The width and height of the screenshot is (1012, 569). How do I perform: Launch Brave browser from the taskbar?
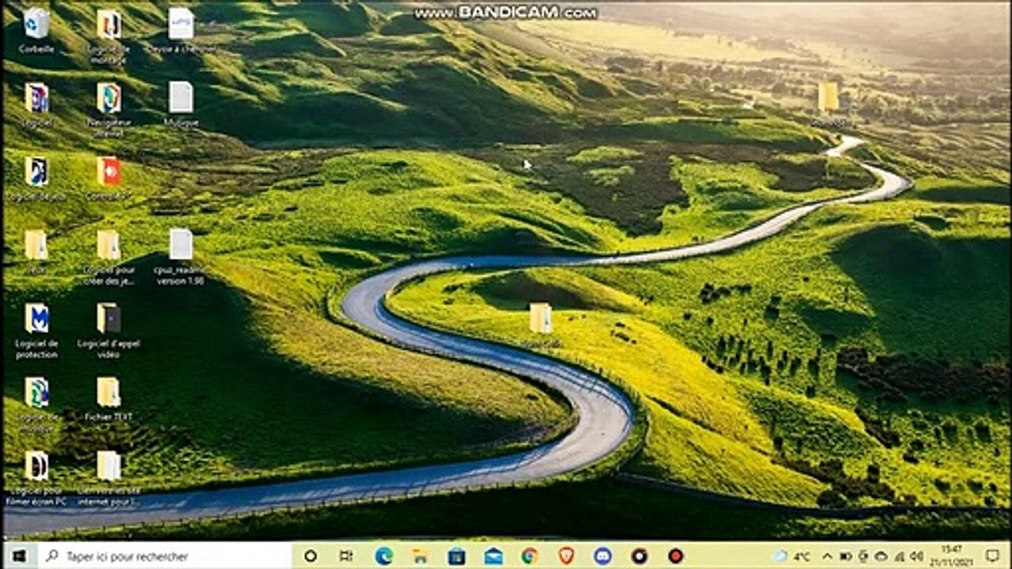(566, 556)
